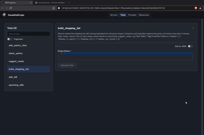Open the Brave Rewards triangle icon
Viewport: 204px width, 135px height.
click(200, 8)
